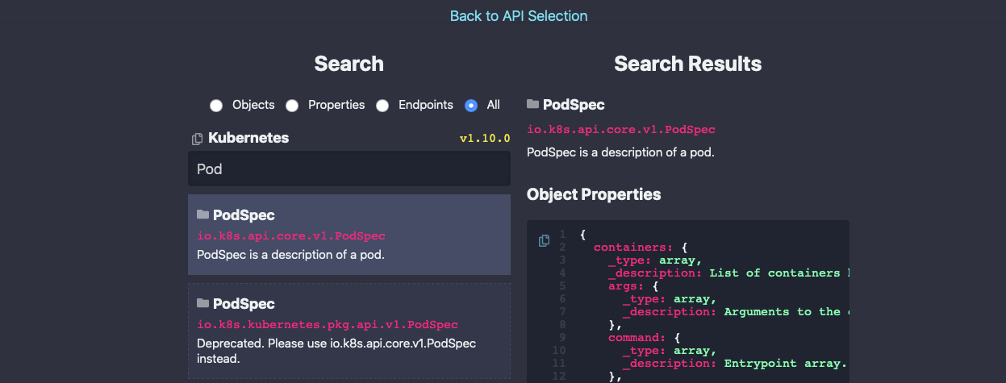Viewport: 1006px width, 383px height.
Task: Click the folder icon in the Search Results header
Action: tap(533, 104)
